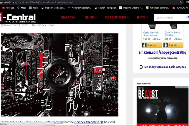
Task: Expand the INFO dropdown menu
Action: [143, 17]
